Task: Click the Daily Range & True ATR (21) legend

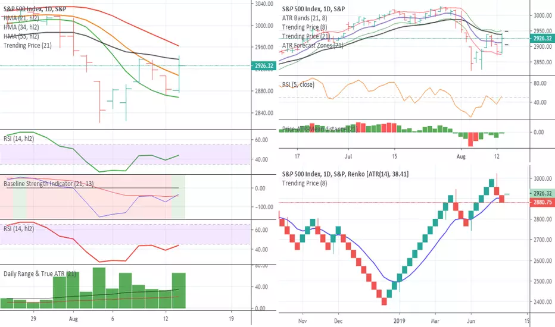Action: click(40, 273)
